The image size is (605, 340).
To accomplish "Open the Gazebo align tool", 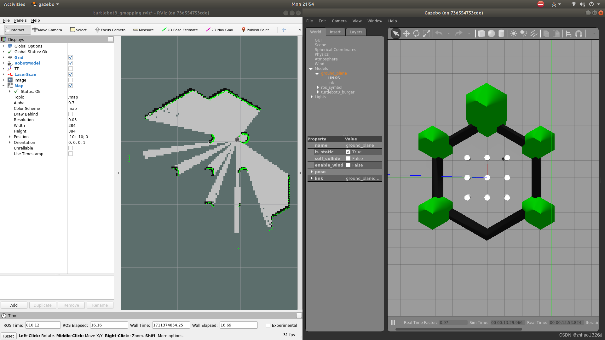I will pos(569,33).
